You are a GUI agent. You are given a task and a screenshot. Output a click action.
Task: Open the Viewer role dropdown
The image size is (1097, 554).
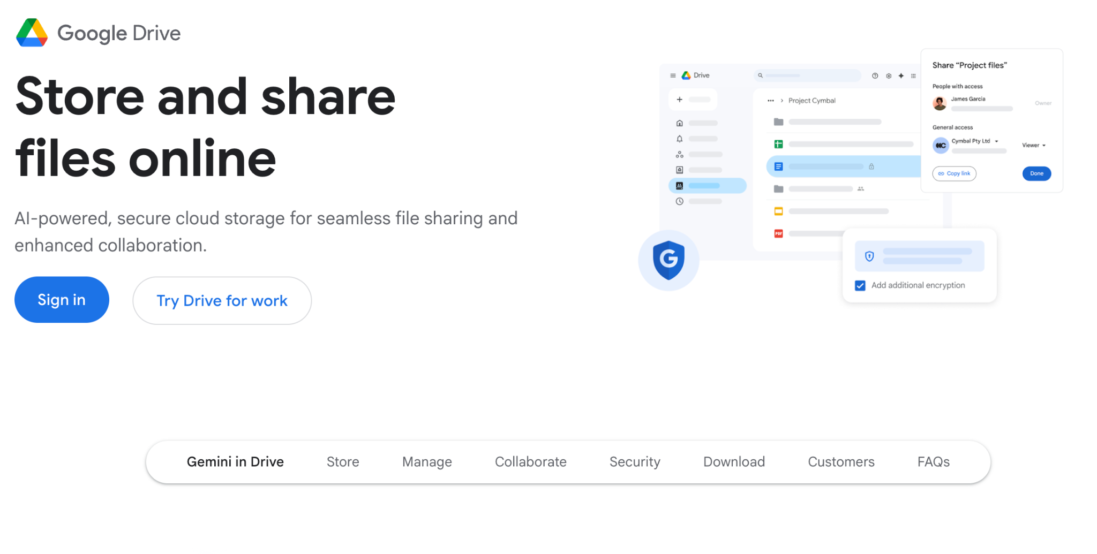tap(1034, 145)
